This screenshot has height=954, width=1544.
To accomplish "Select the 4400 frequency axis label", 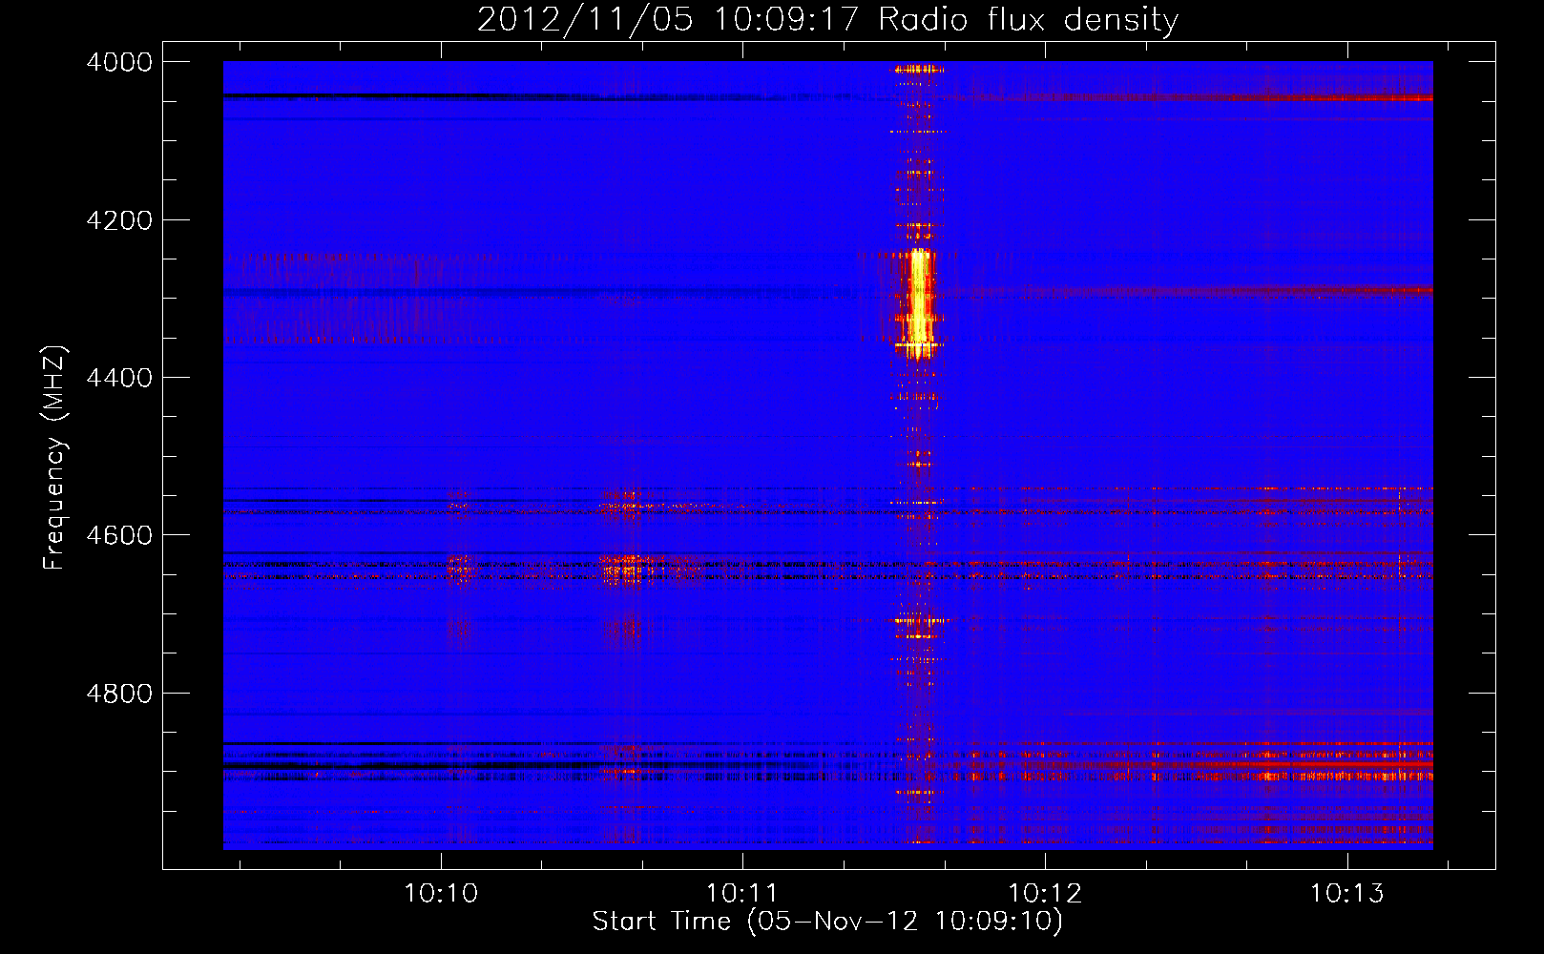I will (119, 378).
